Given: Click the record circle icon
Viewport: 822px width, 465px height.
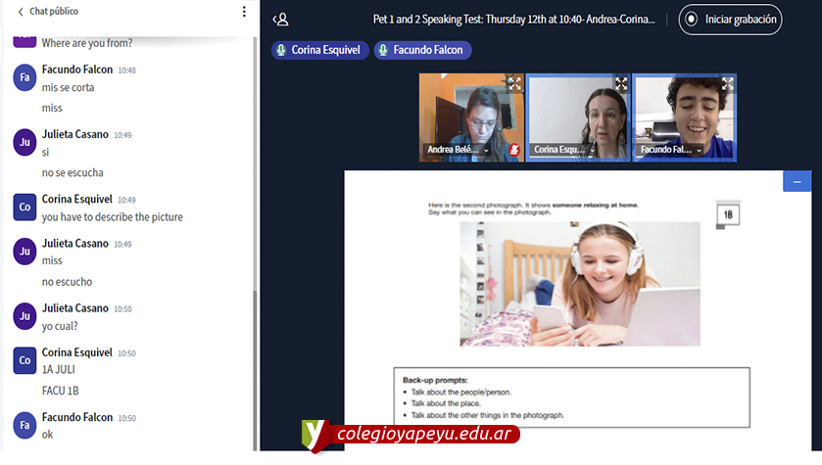Looking at the screenshot, I should [x=692, y=19].
